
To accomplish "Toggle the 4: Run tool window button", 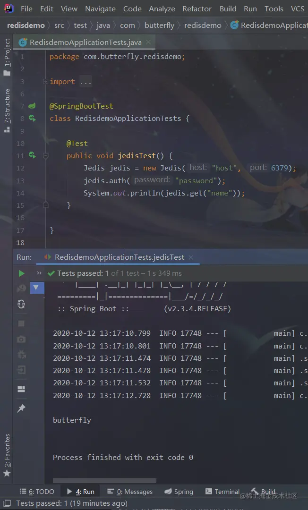I will pyautogui.click(x=81, y=492).
